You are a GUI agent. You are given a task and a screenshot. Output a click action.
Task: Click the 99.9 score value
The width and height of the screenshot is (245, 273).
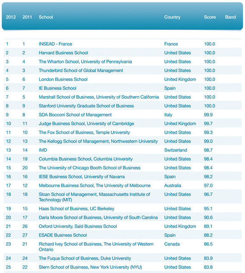point(208,115)
